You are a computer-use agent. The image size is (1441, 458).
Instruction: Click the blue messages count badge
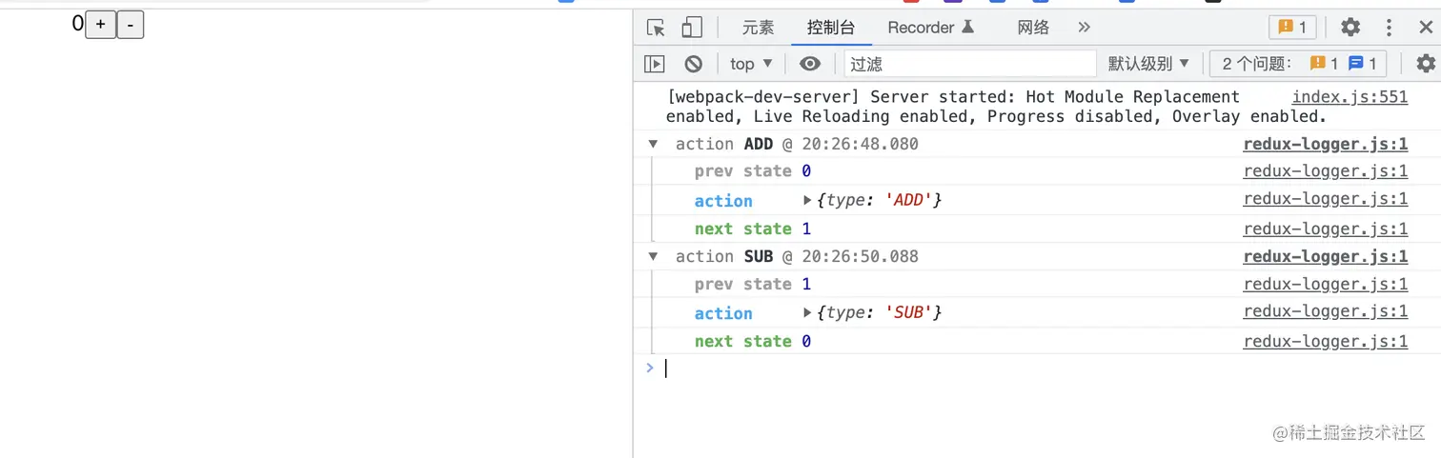pos(1363,64)
